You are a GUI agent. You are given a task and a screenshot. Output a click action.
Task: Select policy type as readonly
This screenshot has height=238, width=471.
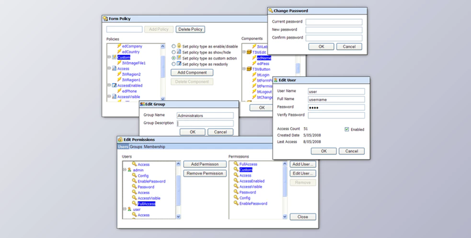pyautogui.click(x=173, y=64)
